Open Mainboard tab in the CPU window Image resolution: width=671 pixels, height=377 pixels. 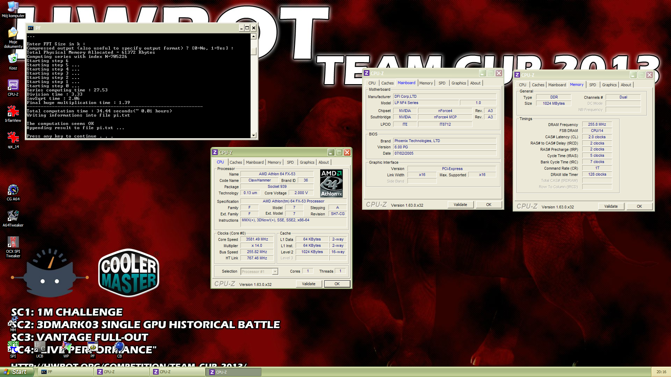(255, 162)
